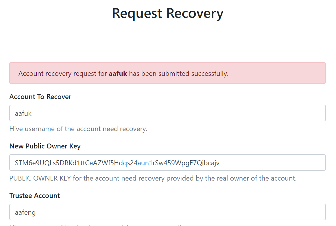
Task: Select the Trustee Account input box
Action: 167,212
